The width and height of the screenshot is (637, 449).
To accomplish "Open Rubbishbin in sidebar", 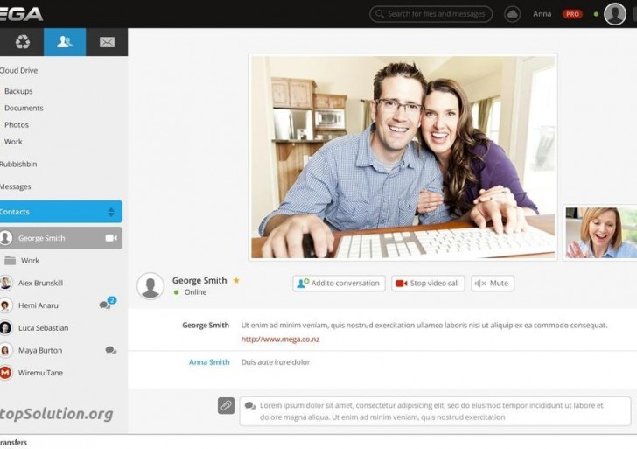I will 18,165.
